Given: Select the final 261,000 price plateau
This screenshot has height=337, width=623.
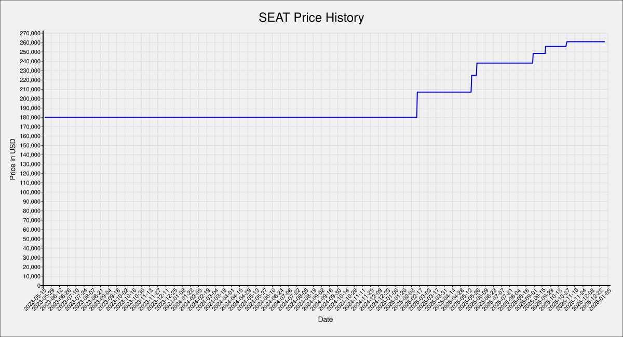Looking at the screenshot, I should (x=586, y=41).
